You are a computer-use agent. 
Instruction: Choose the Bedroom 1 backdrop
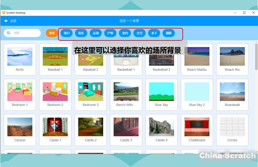[20, 92]
